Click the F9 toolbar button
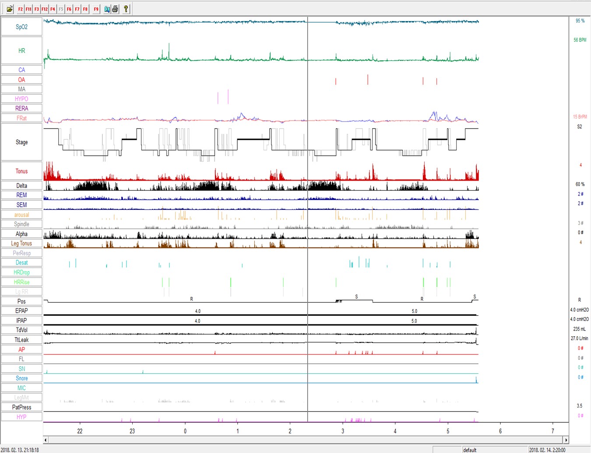This screenshot has width=591, height=453. [x=96, y=9]
